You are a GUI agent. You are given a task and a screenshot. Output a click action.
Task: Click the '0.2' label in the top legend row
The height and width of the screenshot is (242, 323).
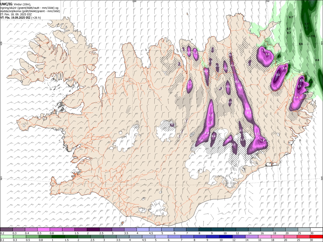(x=2, y=233)
